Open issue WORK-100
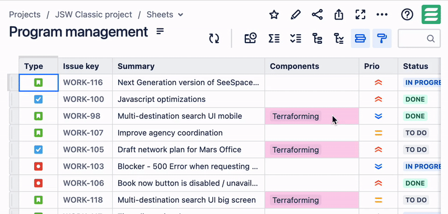Viewport: 448px width, 214px height. point(83,99)
